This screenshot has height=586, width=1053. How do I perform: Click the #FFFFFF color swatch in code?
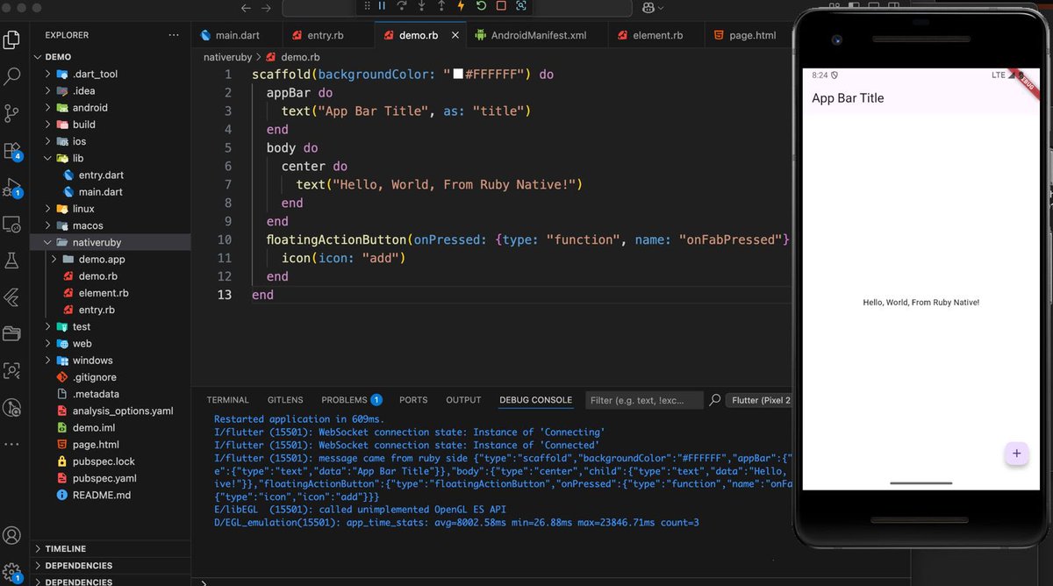[458, 75]
